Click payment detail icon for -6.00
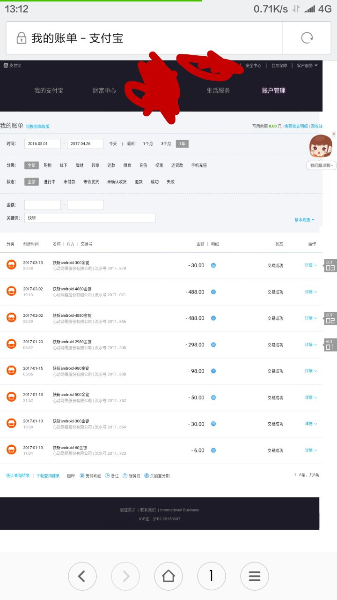The width and height of the screenshot is (337, 600). tap(213, 450)
